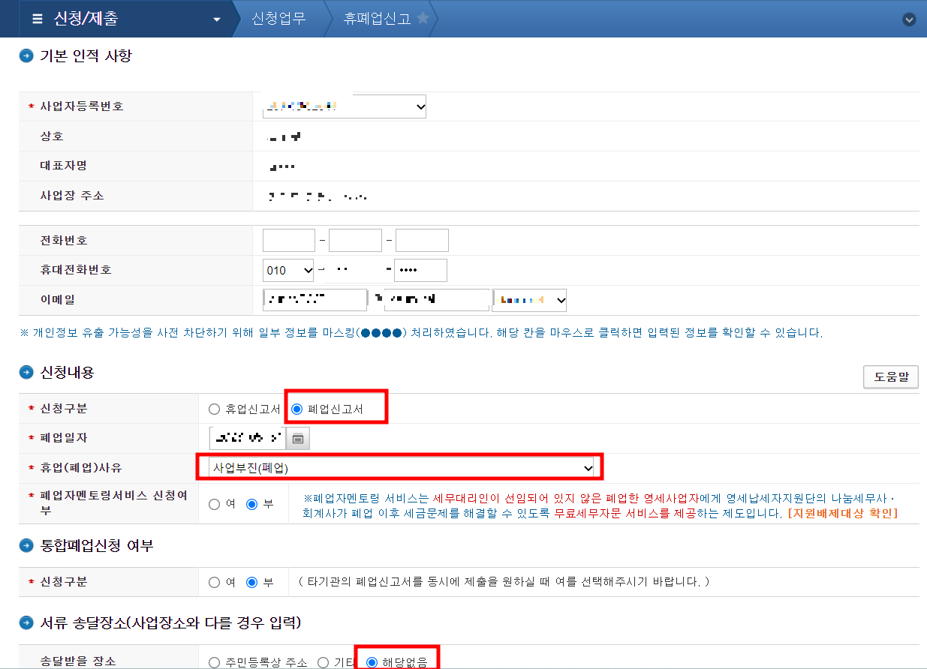Select 여 for 폐업자멘토링서비스 신청여부
This screenshot has width=927, height=669.
214,503
